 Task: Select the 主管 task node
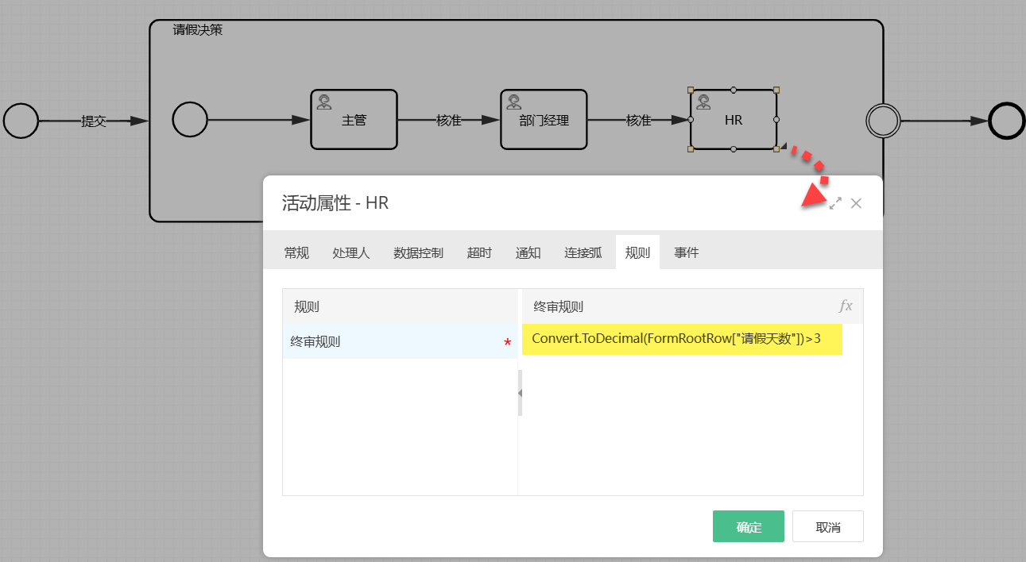click(354, 120)
